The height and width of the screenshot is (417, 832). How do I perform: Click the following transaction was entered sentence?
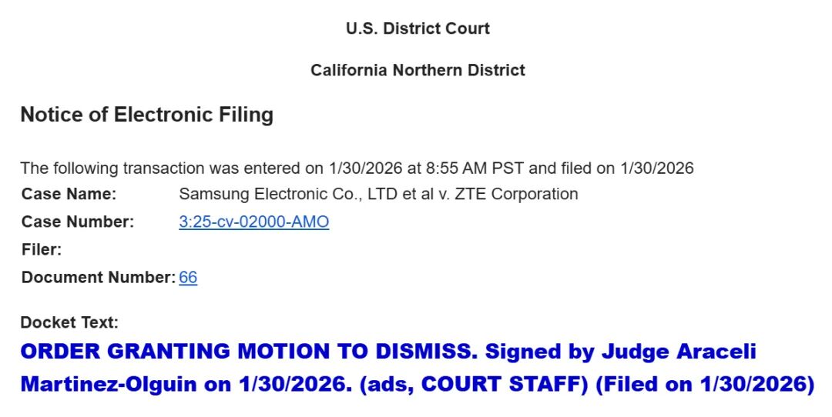(357, 168)
